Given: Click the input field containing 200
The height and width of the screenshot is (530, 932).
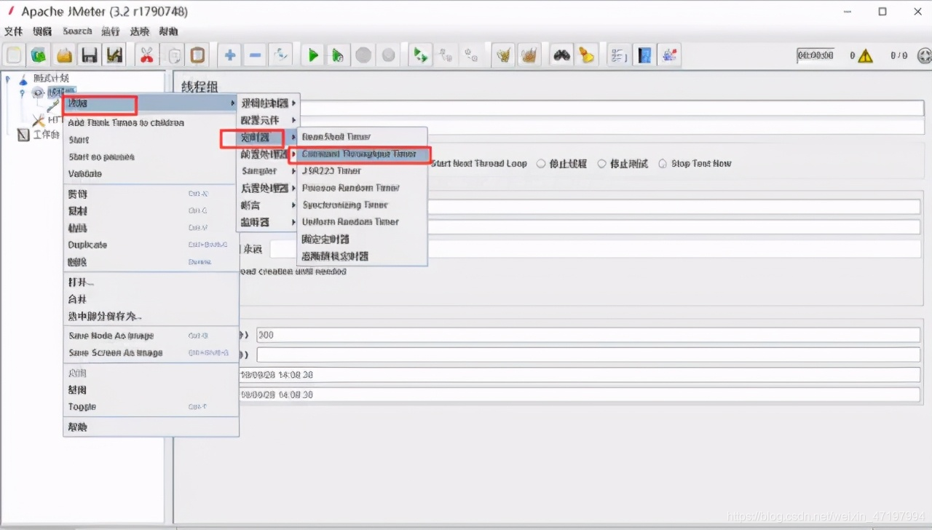Looking at the screenshot, I should (588, 335).
